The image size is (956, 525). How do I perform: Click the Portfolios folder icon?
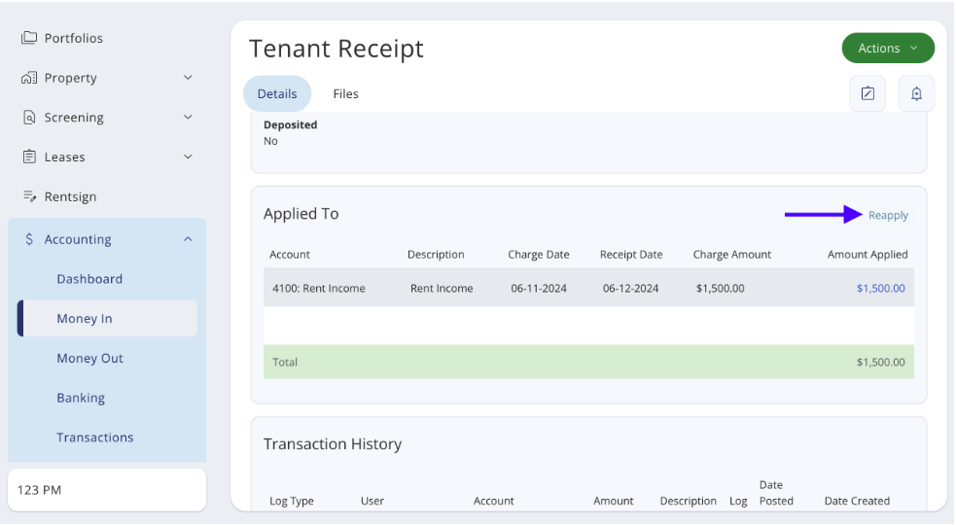(29, 38)
